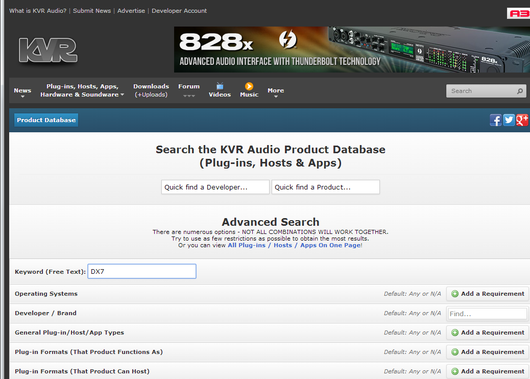Screen dimensions: 530x379
Task: Click the Advanced Search heading
Action: 271,222
